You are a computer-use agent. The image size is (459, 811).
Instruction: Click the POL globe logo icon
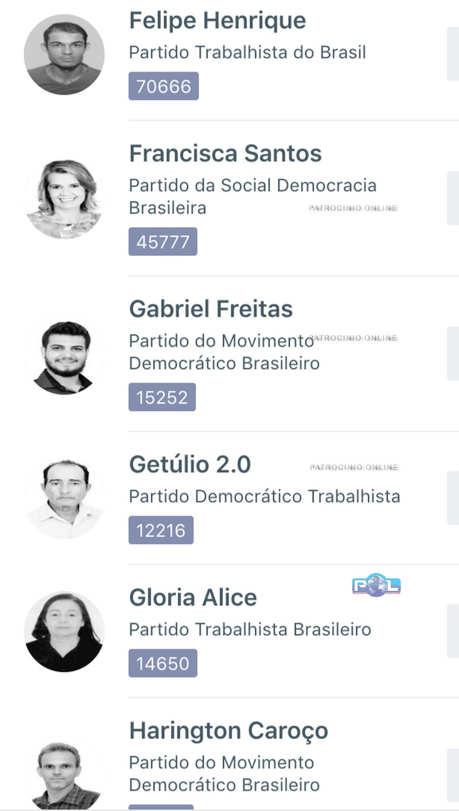[377, 586]
